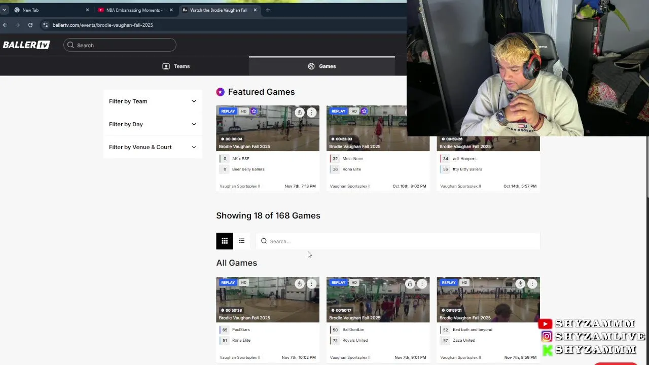Expand Filter by Team
Image resolution: width=649 pixels, height=365 pixels.
153,101
